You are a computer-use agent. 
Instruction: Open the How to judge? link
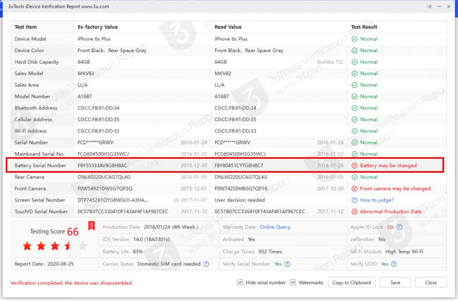pos(377,200)
